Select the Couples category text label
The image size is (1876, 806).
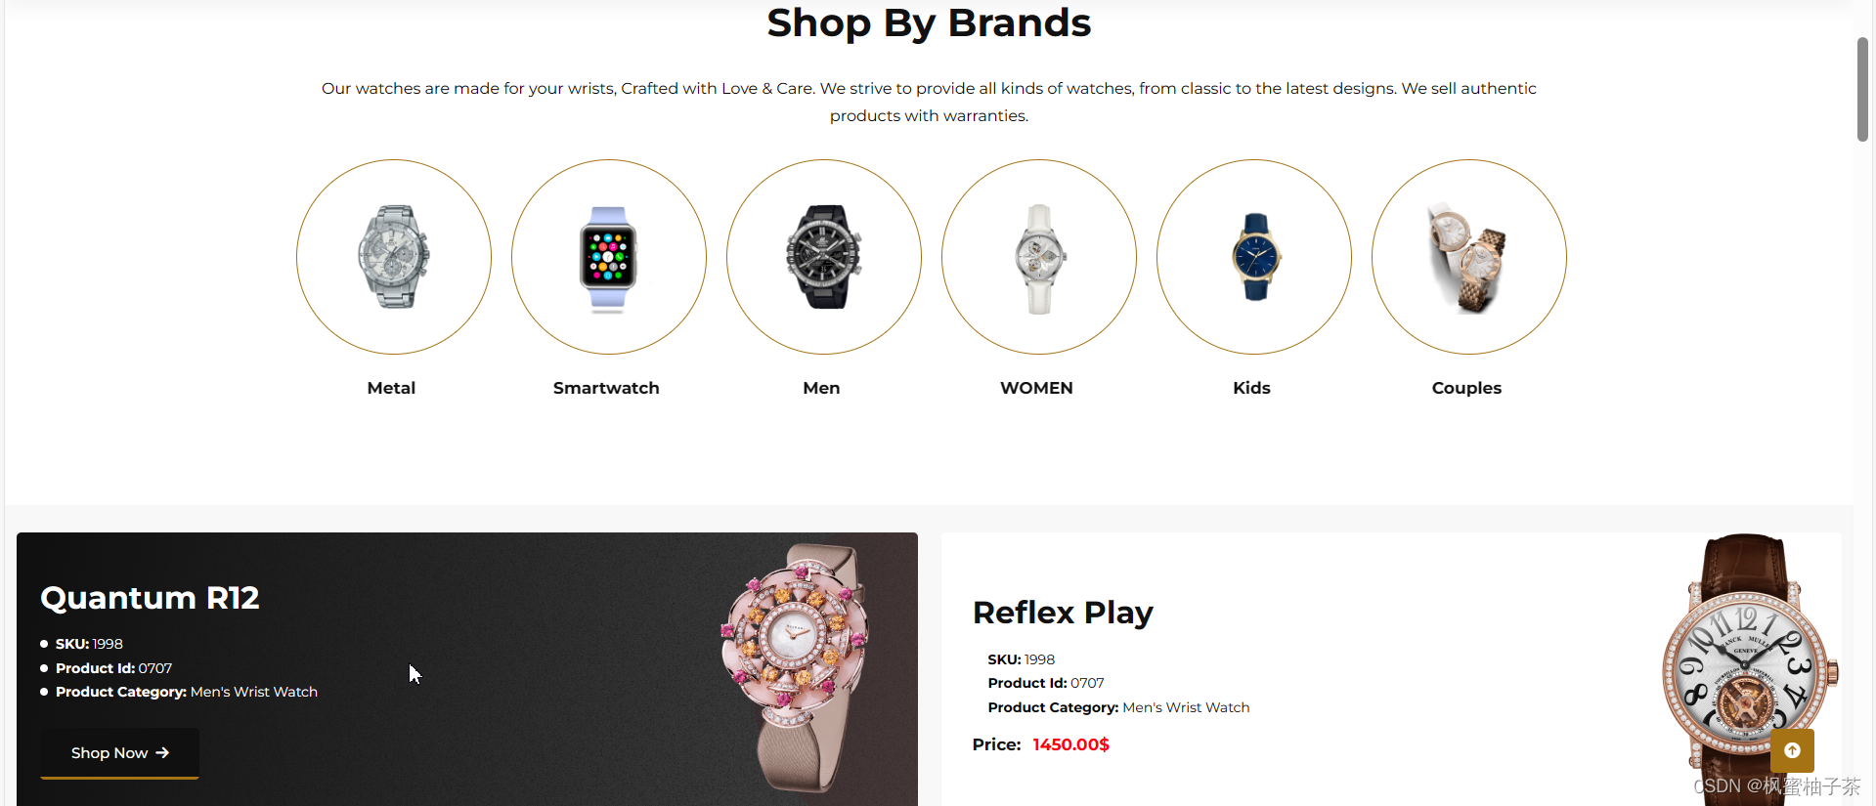pos(1466,388)
